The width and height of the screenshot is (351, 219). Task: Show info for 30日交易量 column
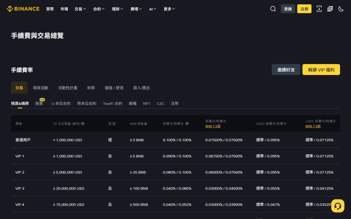(x=83, y=123)
